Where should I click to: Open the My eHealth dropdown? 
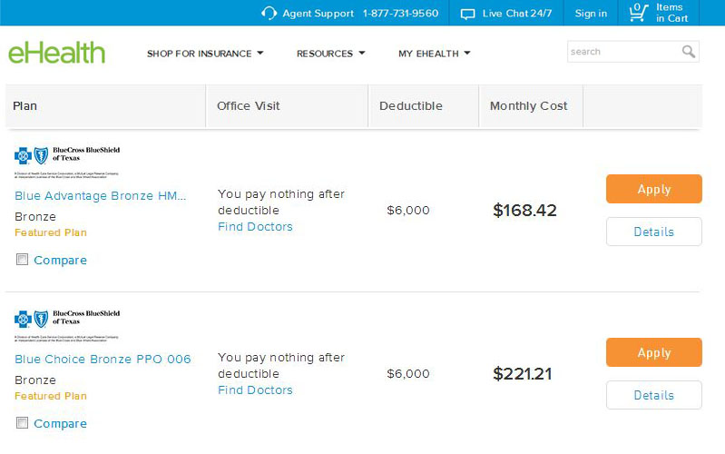(x=434, y=54)
